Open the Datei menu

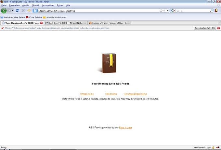pos(4,5)
